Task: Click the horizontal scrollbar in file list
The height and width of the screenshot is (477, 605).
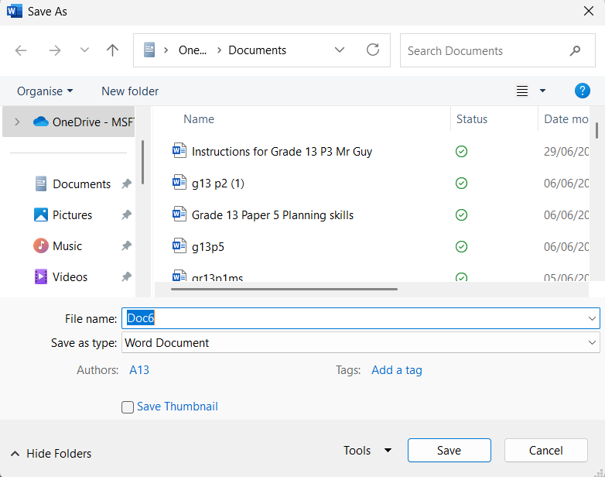Action: [x=284, y=289]
